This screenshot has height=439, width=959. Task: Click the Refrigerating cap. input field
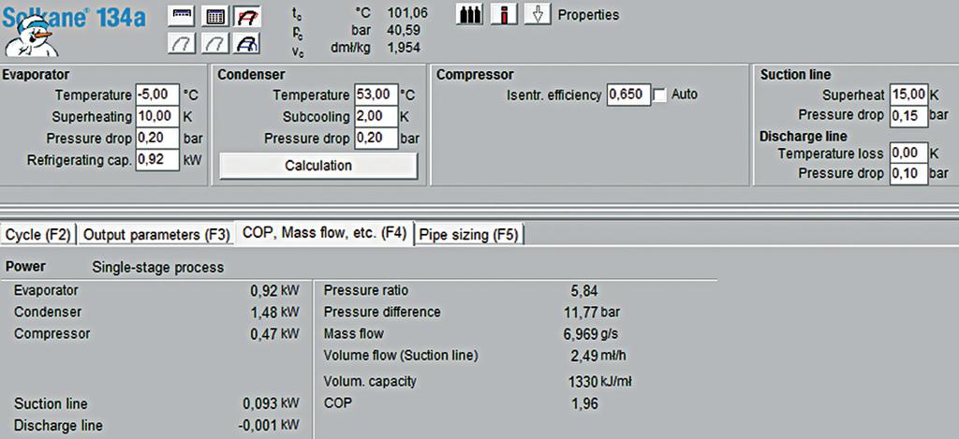(x=157, y=160)
